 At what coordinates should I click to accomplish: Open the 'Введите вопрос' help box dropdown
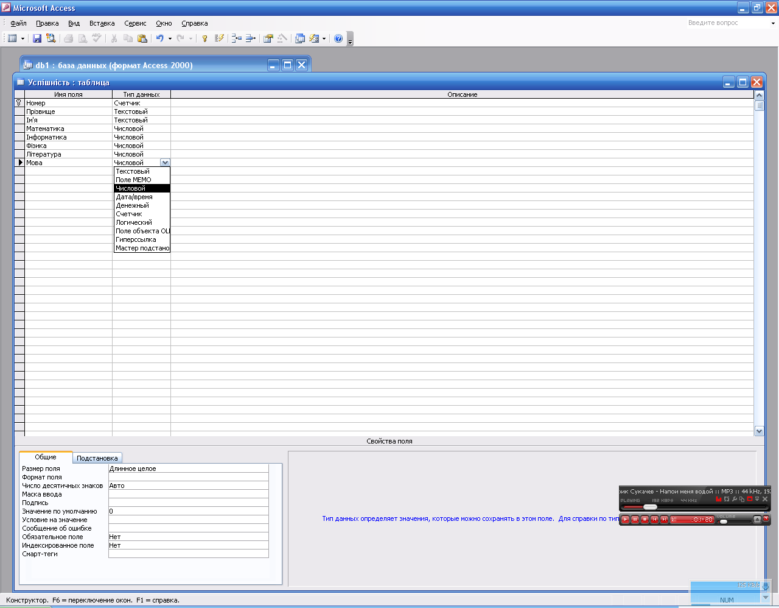773,23
